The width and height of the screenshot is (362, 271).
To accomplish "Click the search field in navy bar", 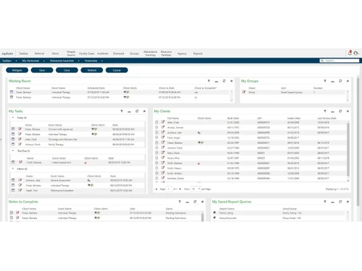I will [340, 61].
